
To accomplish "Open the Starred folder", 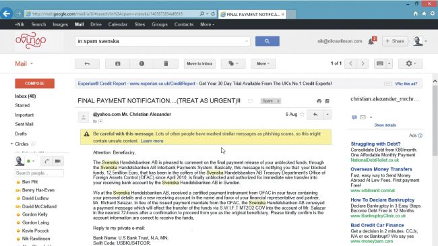I will [x=22, y=105].
